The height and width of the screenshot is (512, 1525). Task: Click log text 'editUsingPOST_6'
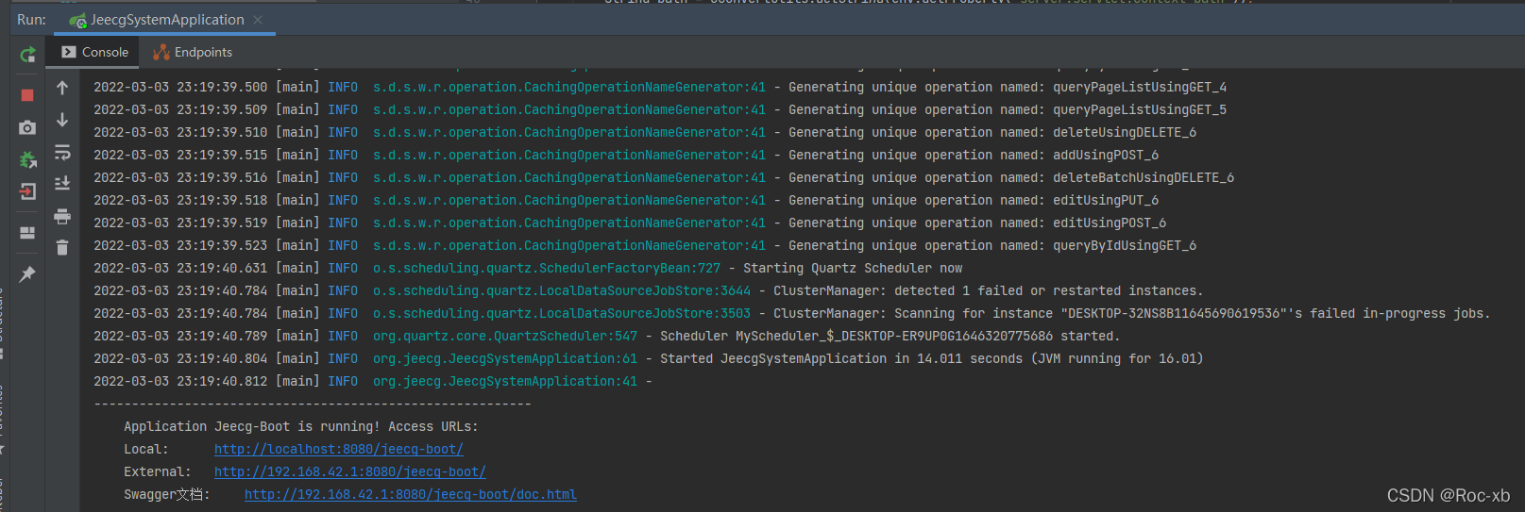(x=1110, y=223)
